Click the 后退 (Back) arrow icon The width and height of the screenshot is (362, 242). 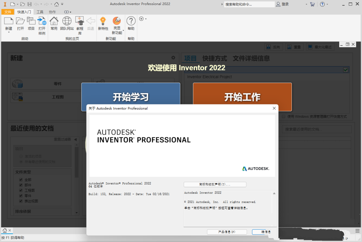[90, 21]
